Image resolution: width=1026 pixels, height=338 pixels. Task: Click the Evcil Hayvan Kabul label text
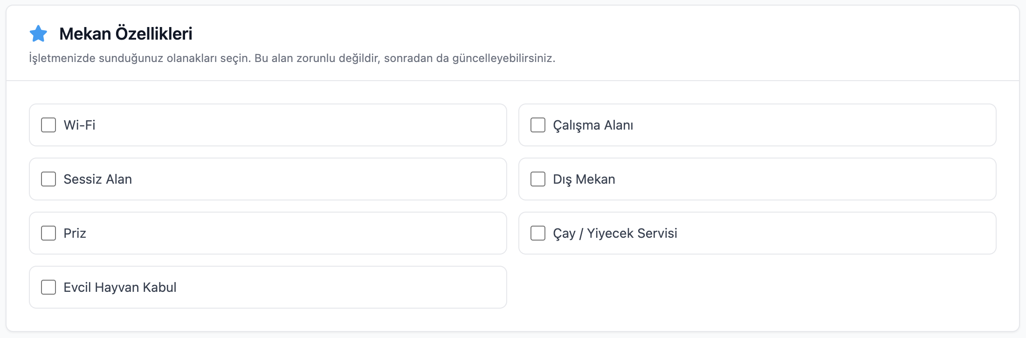point(120,287)
